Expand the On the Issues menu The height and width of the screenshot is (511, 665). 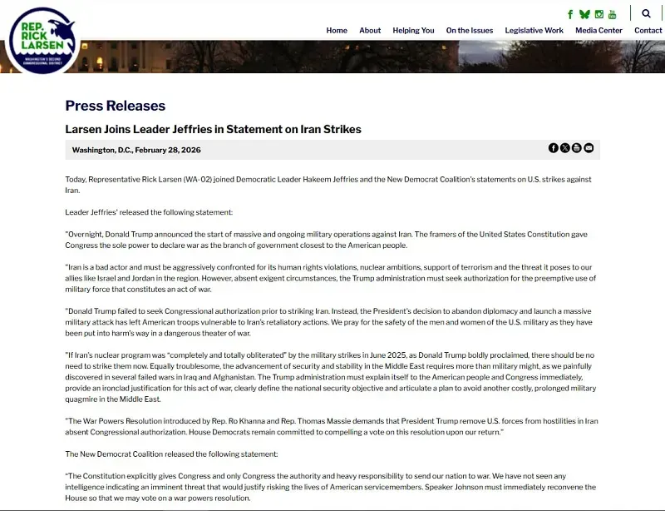click(470, 31)
